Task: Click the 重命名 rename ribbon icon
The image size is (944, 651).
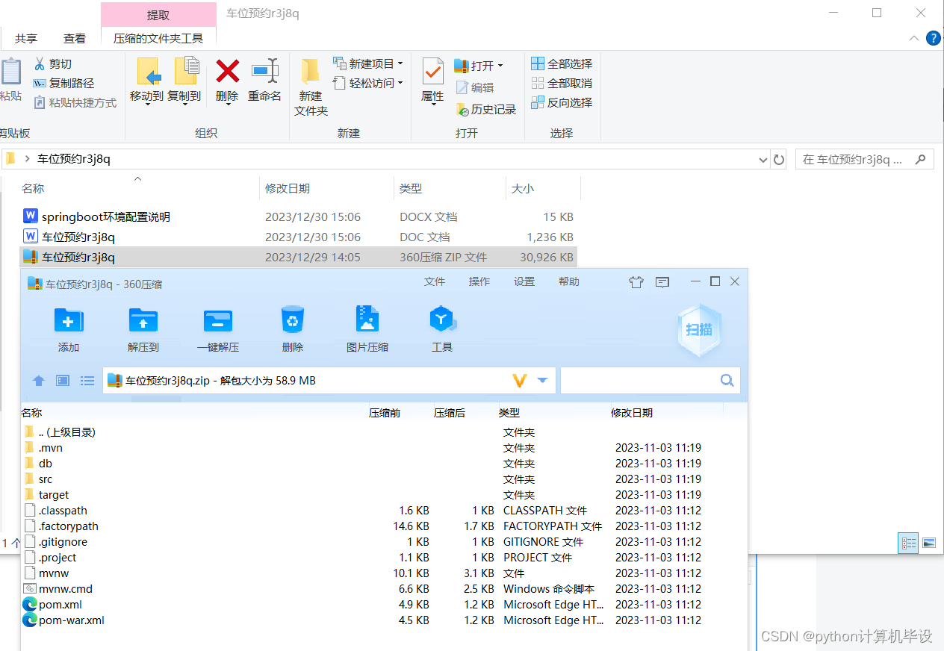Action: point(265,71)
